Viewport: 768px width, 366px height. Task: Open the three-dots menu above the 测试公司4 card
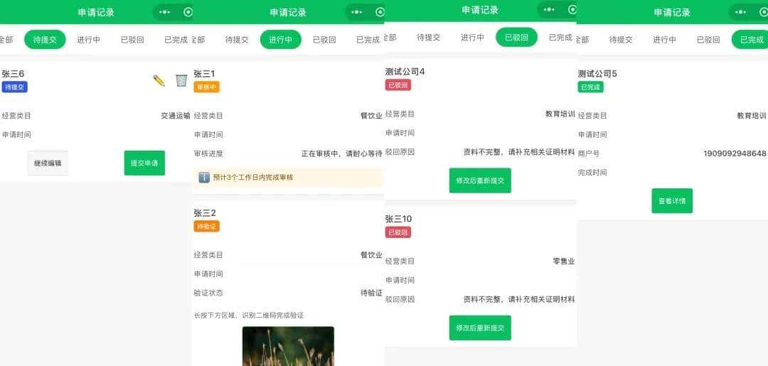[549, 10]
